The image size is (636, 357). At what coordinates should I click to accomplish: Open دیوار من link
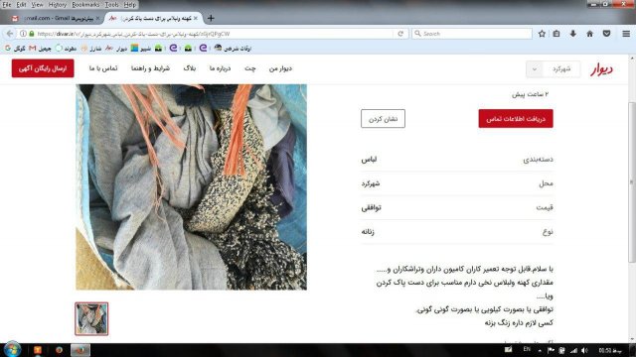280,68
